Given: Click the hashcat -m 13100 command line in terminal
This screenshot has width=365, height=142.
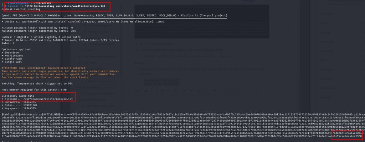Looking at the screenshot, I should 57,6.
